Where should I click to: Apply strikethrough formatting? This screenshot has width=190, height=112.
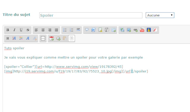point(28,30)
